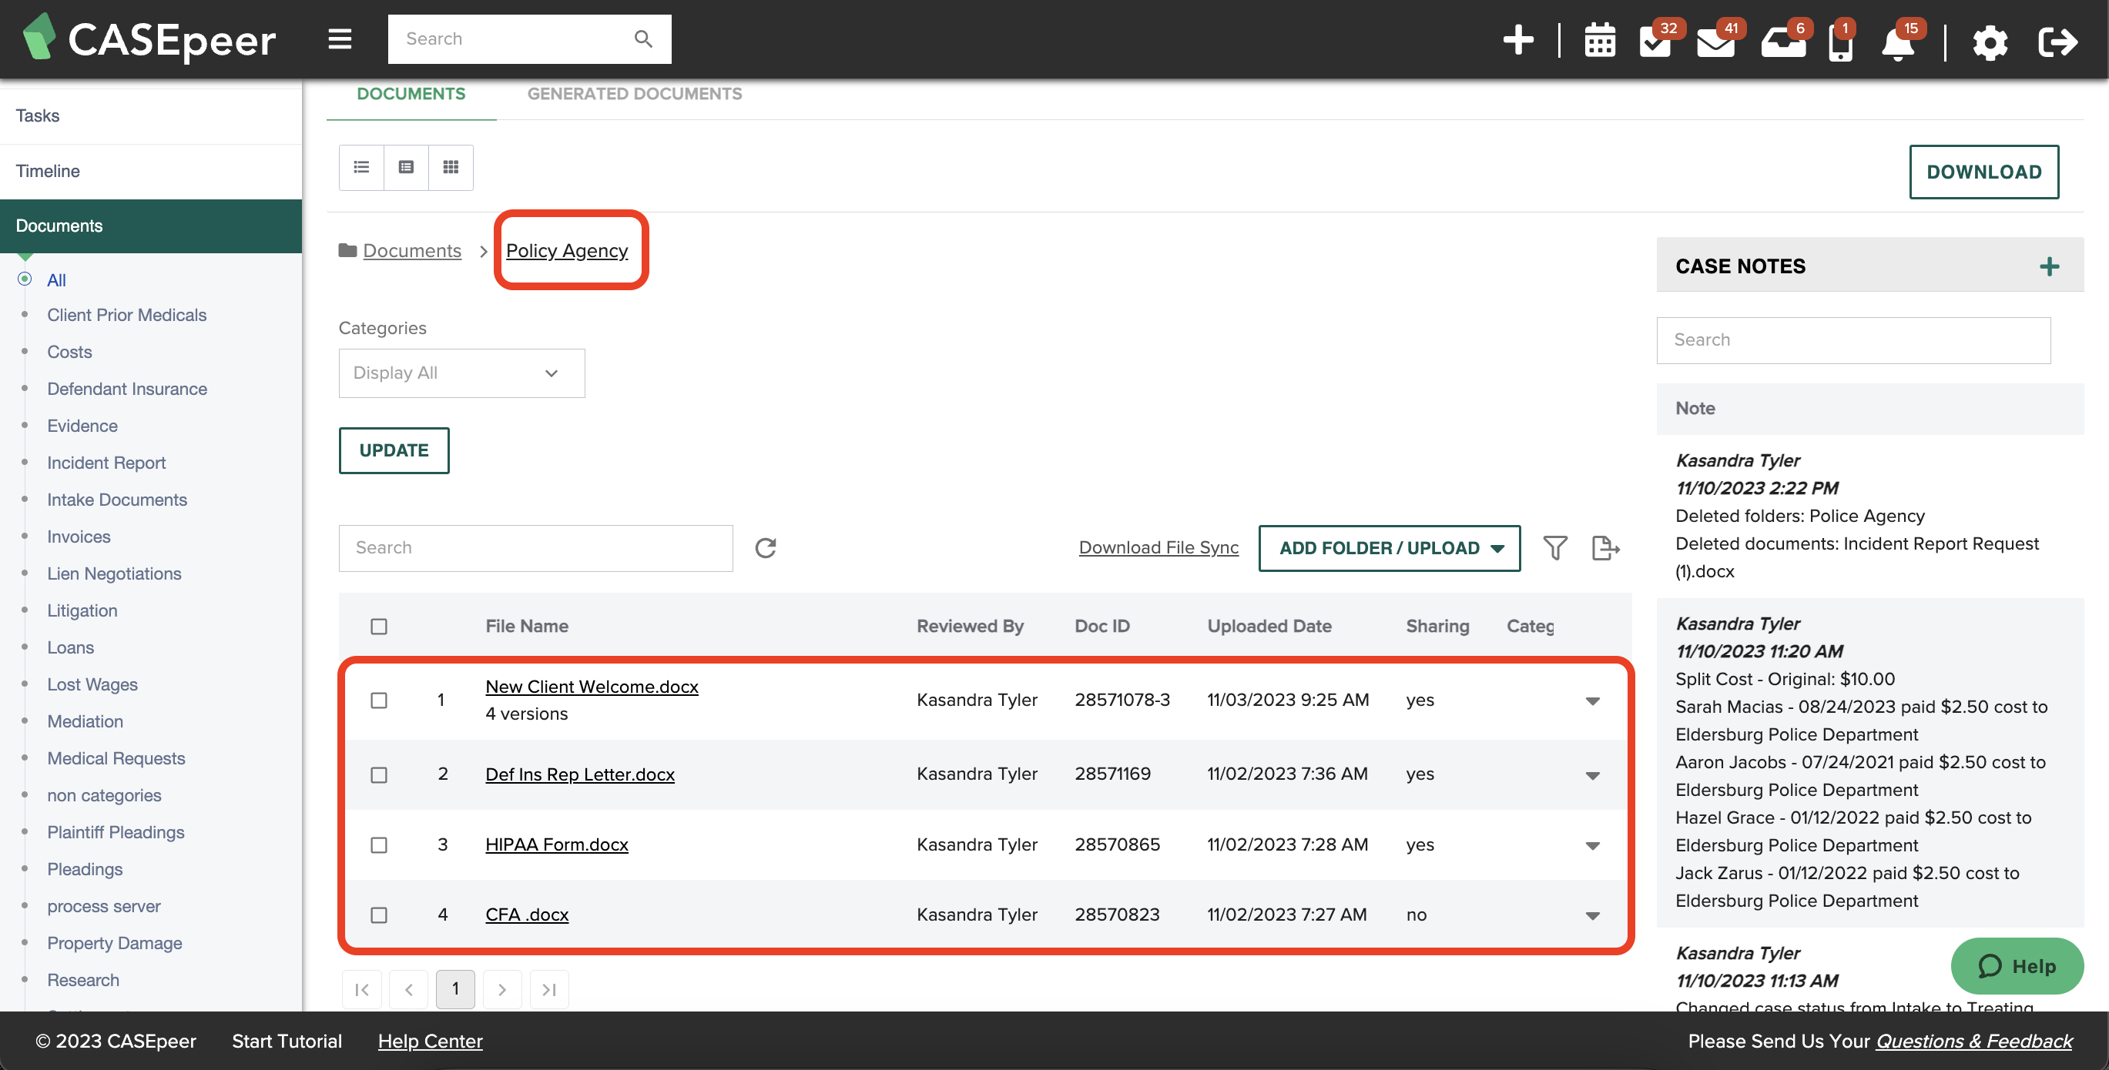Open HIPAA Form.docx file link

pos(557,844)
